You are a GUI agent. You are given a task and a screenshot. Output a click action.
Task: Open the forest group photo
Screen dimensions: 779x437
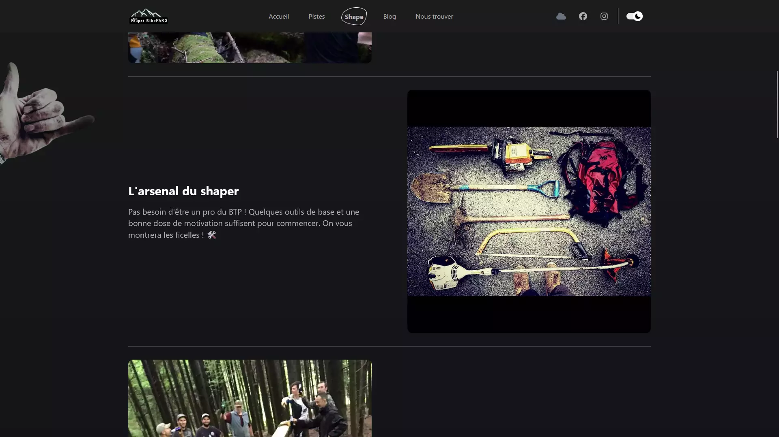(250, 398)
